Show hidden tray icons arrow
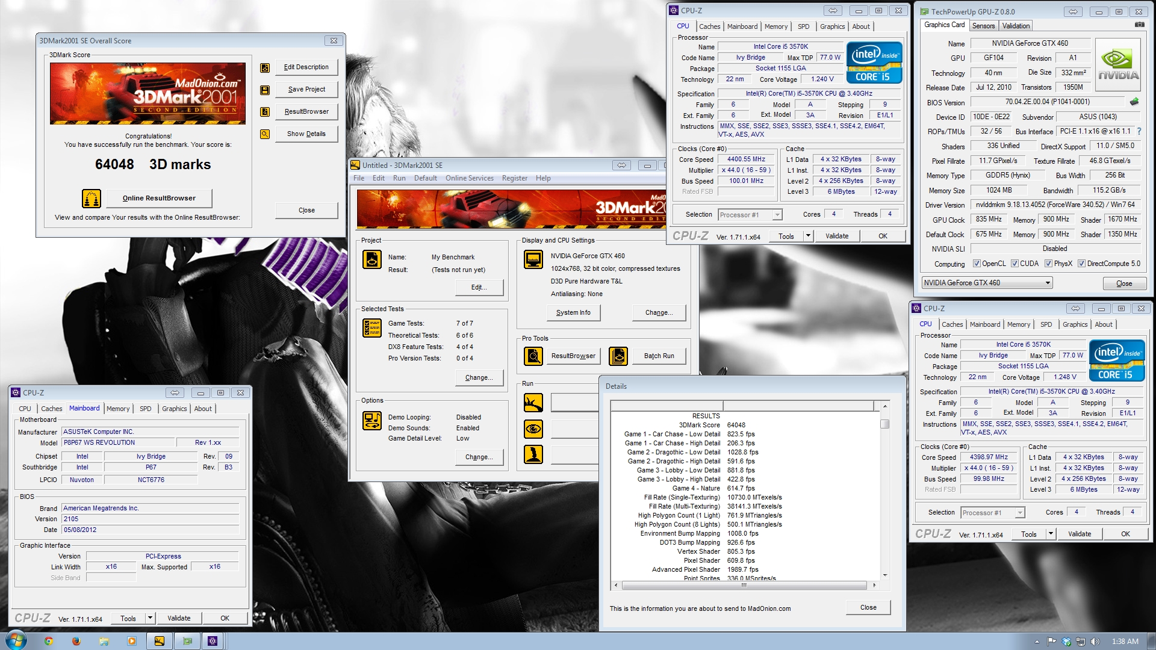 click(1037, 642)
